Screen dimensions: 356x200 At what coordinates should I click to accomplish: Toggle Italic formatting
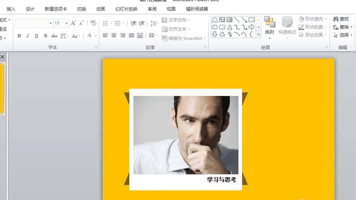[28, 36]
